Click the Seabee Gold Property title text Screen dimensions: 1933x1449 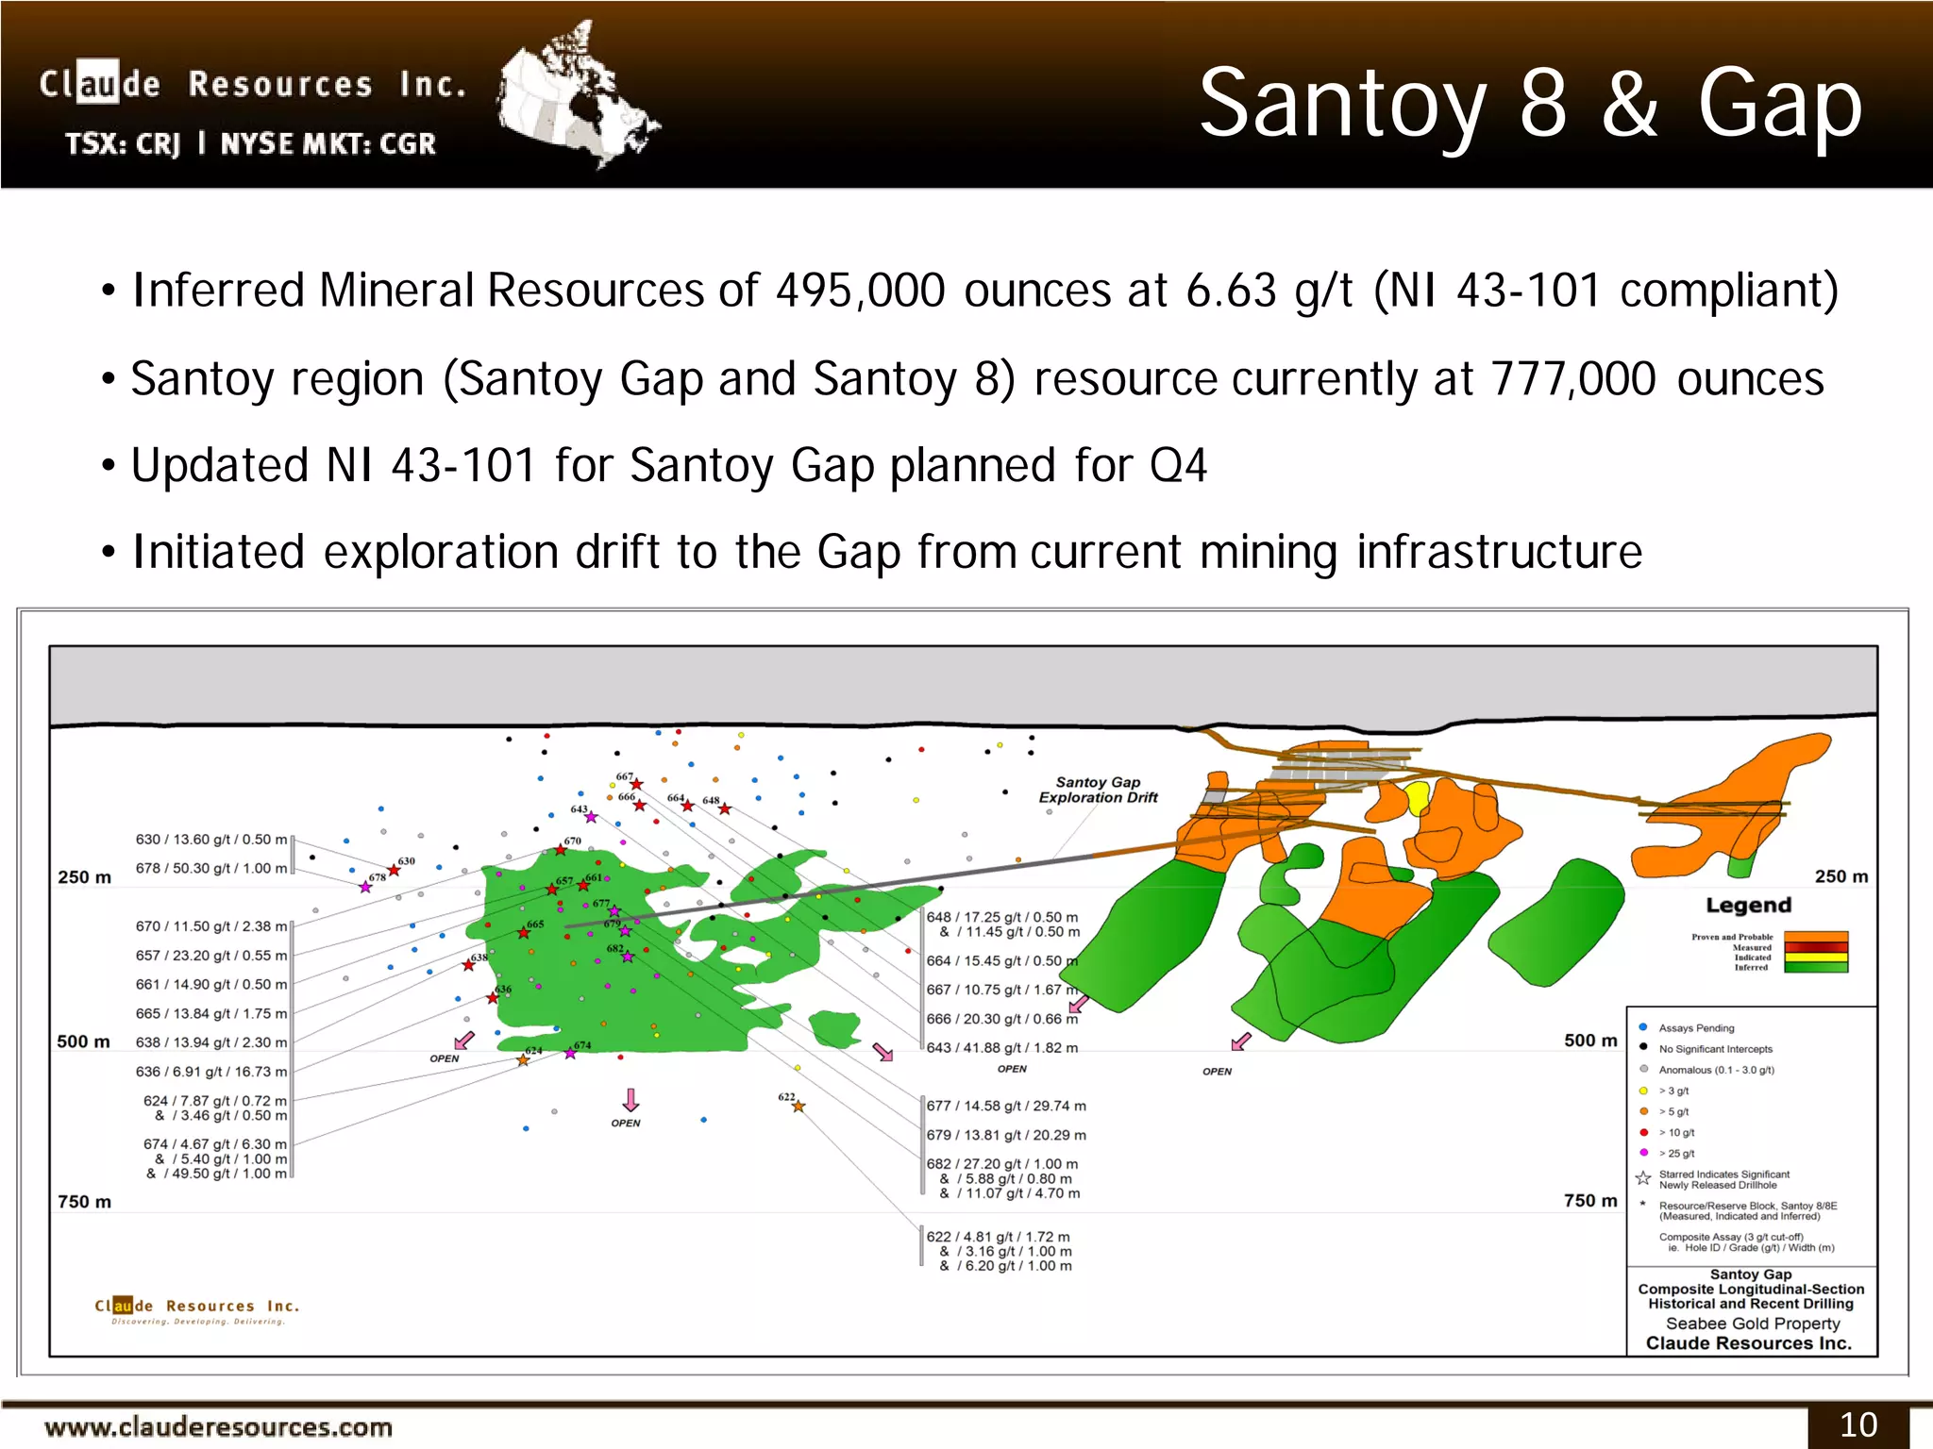pyautogui.click(x=1753, y=1324)
